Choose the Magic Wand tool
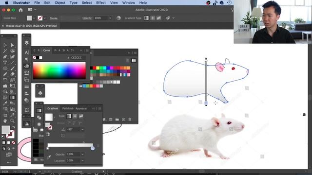 [x=5, y=51]
